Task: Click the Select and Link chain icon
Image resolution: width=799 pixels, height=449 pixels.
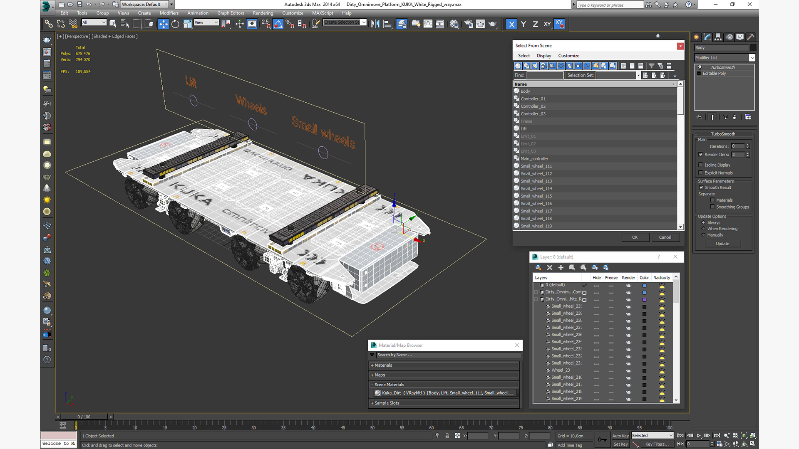Action: click(x=49, y=24)
